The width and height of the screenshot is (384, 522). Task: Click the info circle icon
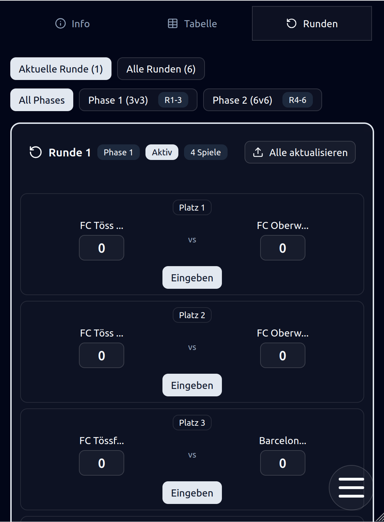[x=61, y=23]
